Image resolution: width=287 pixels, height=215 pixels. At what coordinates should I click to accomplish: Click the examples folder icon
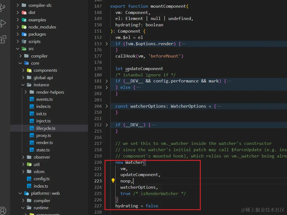[24, 20]
